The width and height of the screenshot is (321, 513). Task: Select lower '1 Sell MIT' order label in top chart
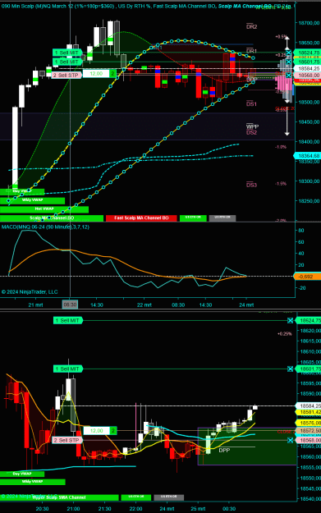[x=67, y=62]
